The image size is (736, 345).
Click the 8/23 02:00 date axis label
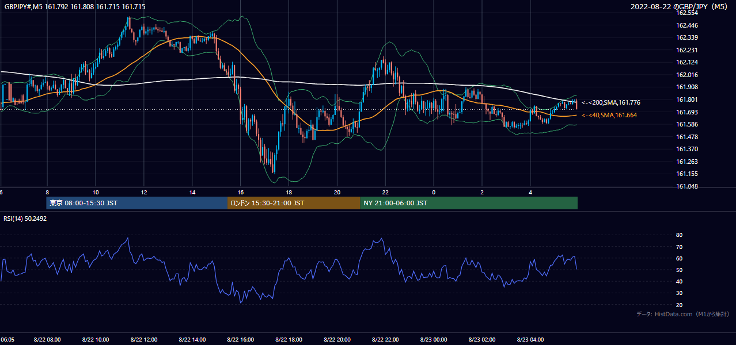click(x=483, y=340)
